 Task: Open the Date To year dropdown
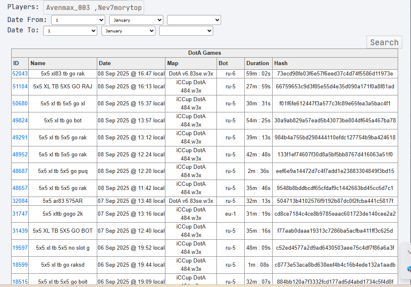point(186,31)
